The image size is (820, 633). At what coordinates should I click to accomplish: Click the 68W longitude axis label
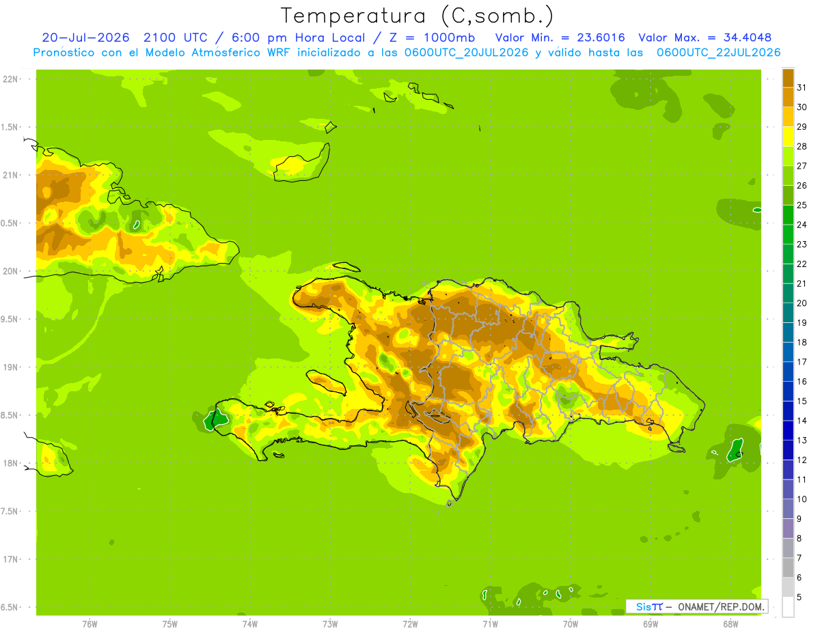(730, 623)
